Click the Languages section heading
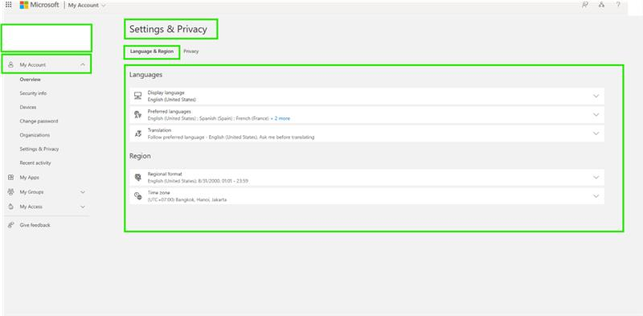The image size is (643, 316). (x=145, y=75)
